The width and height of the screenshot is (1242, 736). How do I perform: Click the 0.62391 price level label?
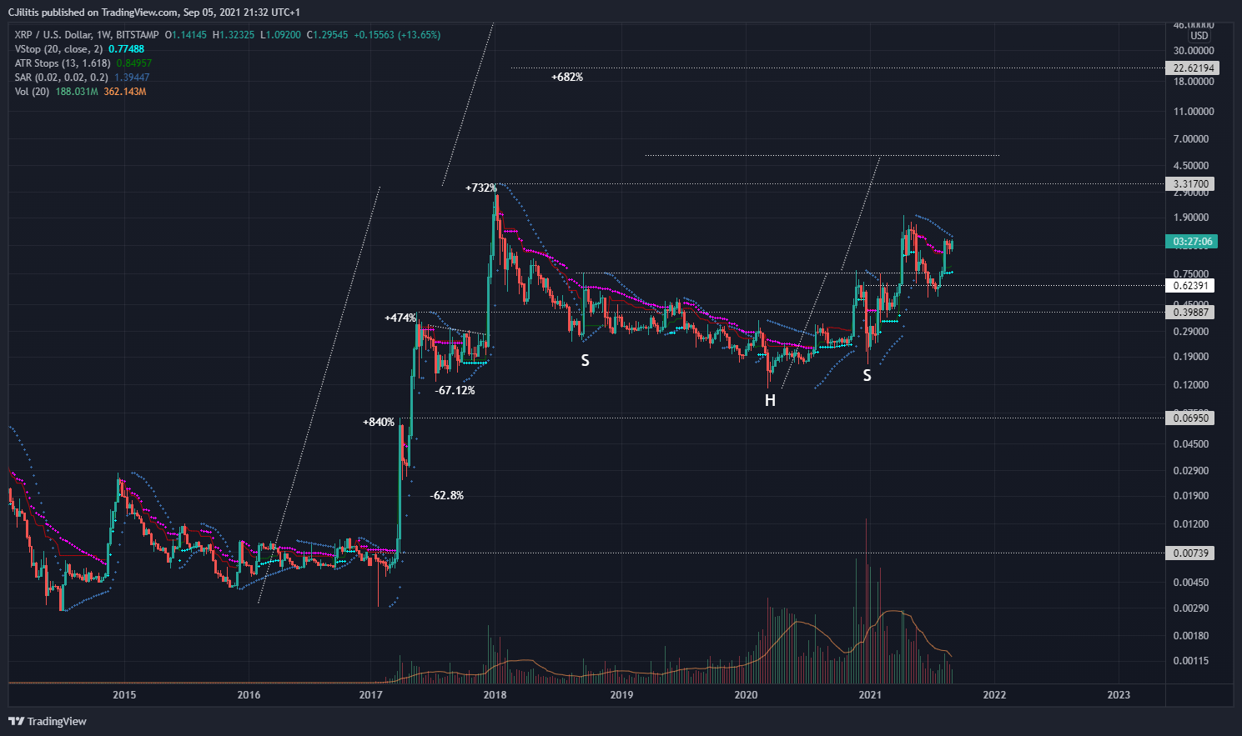coord(1191,286)
